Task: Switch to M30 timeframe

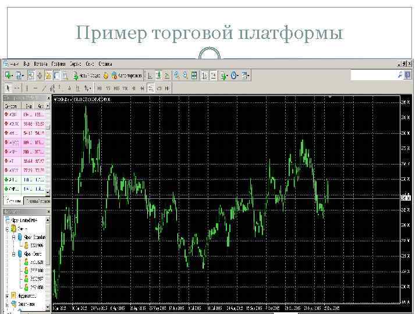Action: 125,88
